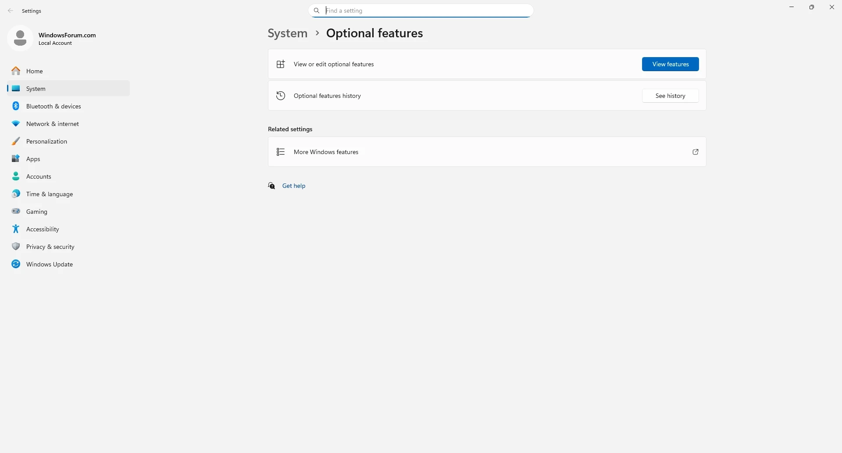Click the Network wifi icon in sidebar
842x453 pixels.
pos(16,124)
